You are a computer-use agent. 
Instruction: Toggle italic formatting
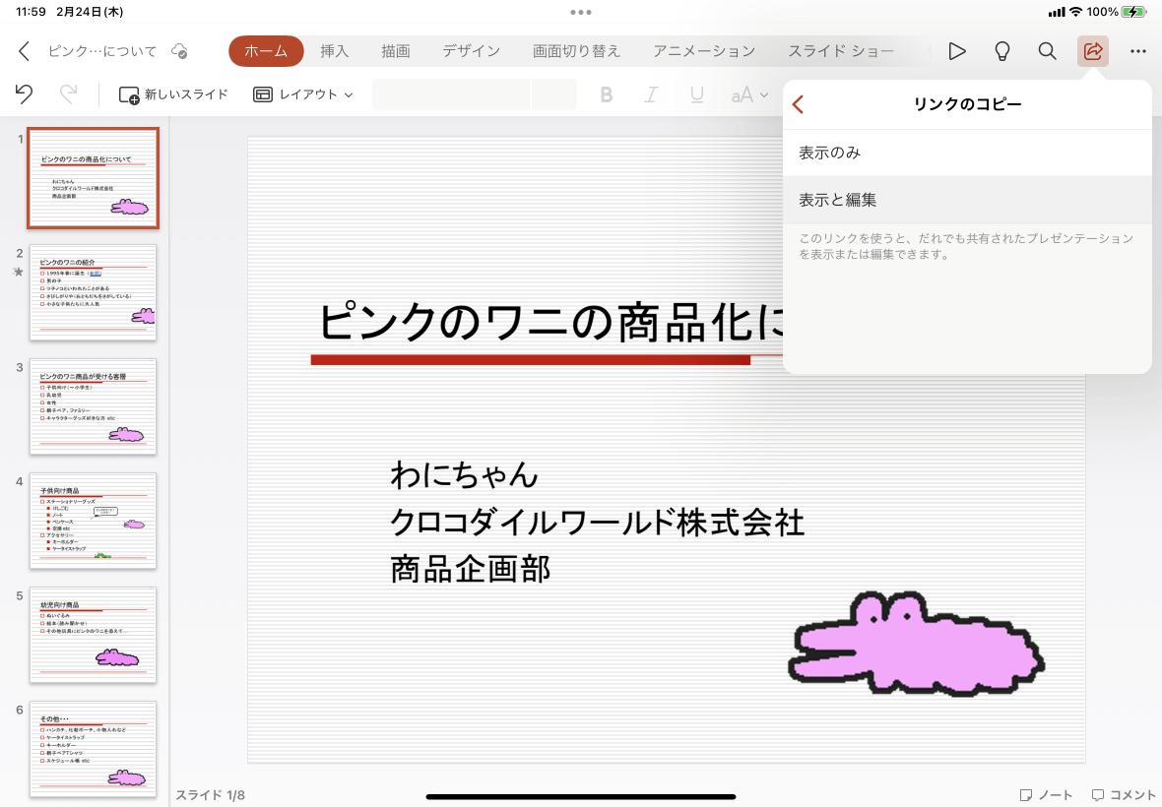(x=651, y=94)
